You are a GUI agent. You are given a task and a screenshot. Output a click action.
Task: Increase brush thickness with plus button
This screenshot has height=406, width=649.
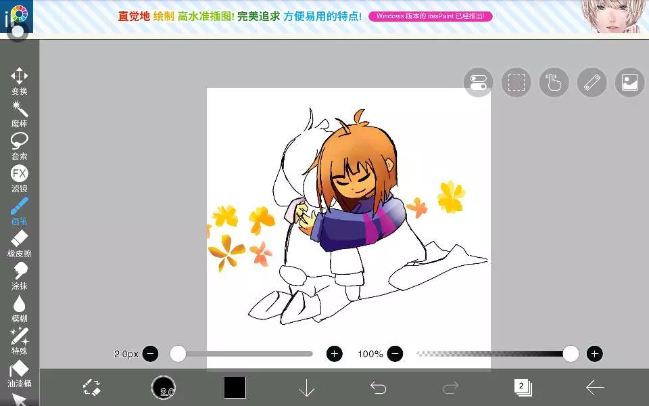(x=335, y=354)
